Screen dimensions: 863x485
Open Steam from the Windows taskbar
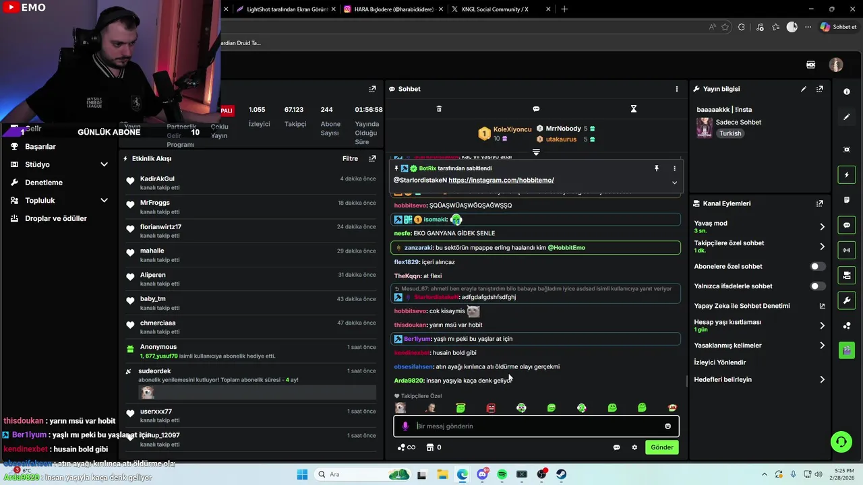click(561, 475)
